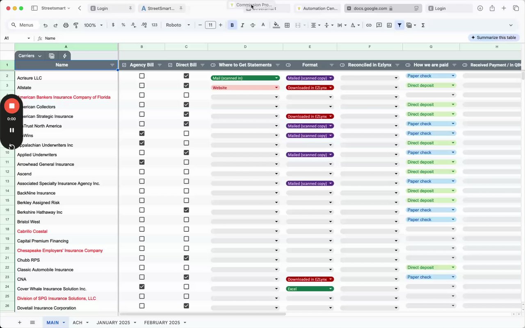
Task: Apply percent format to the cell
Action: [x=123, y=25]
